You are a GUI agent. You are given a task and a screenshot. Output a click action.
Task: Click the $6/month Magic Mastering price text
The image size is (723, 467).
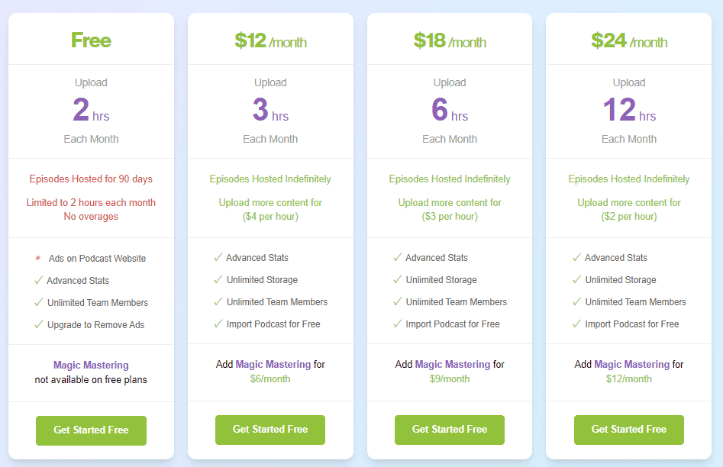270,378
